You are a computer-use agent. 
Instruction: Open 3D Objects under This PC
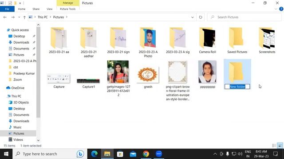click(21, 102)
